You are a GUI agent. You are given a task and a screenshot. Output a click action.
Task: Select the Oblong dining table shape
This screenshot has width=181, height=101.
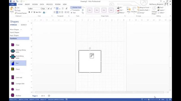click(18, 51)
